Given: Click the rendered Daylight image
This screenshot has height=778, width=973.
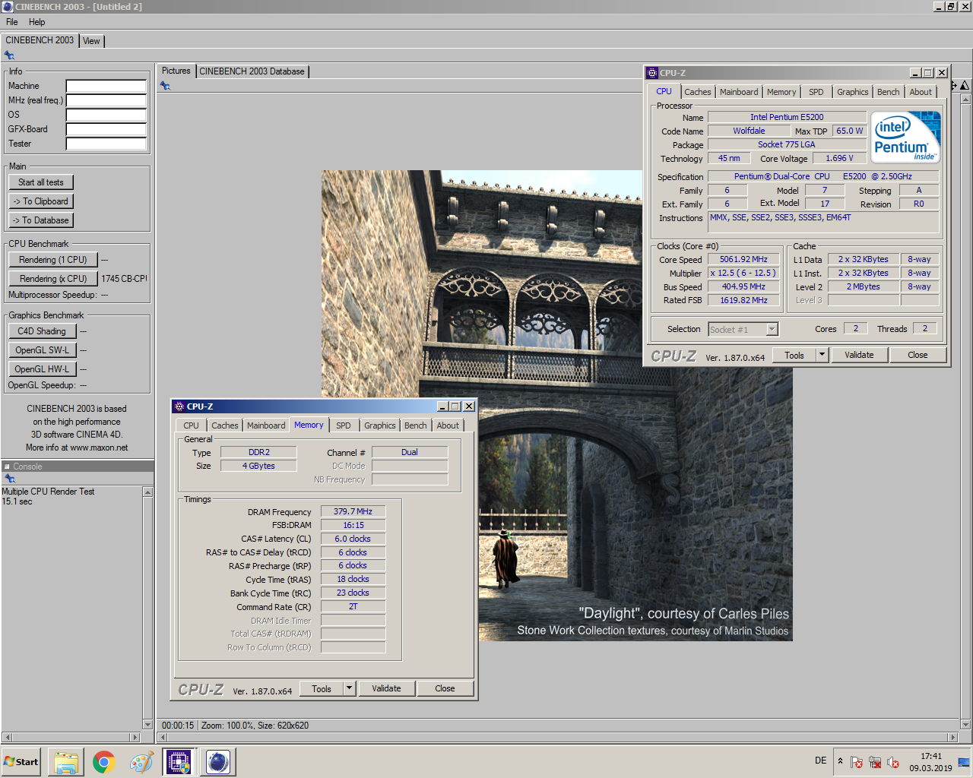Looking at the screenshot, I should click(557, 405).
